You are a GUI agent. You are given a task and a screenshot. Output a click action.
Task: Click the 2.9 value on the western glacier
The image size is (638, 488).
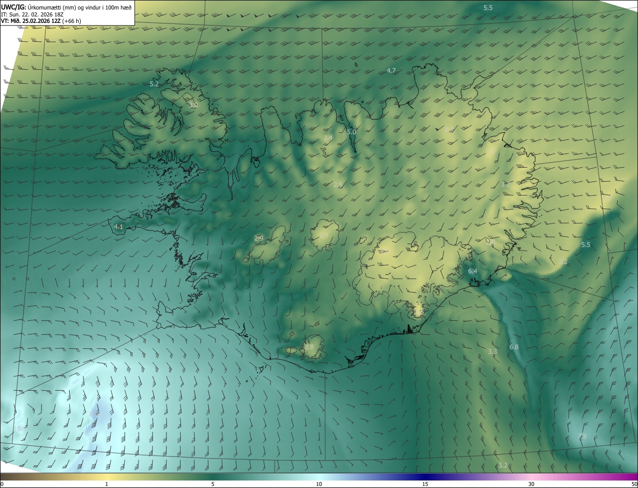point(259,238)
